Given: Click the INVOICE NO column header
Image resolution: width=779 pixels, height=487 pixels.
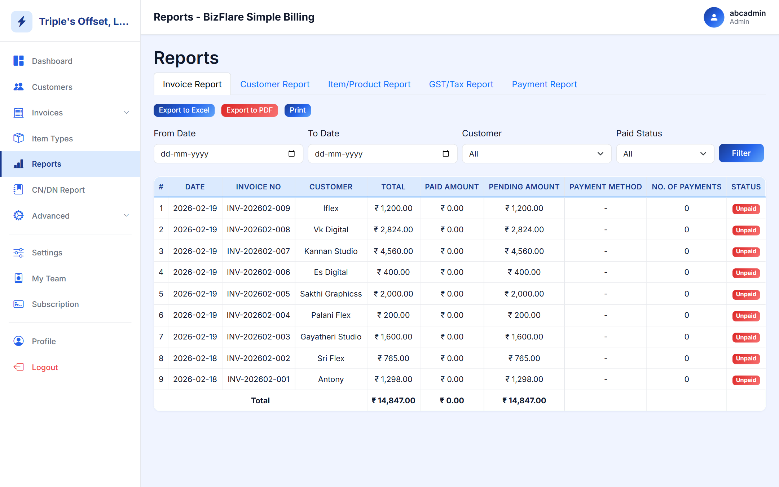Looking at the screenshot, I should (258, 187).
